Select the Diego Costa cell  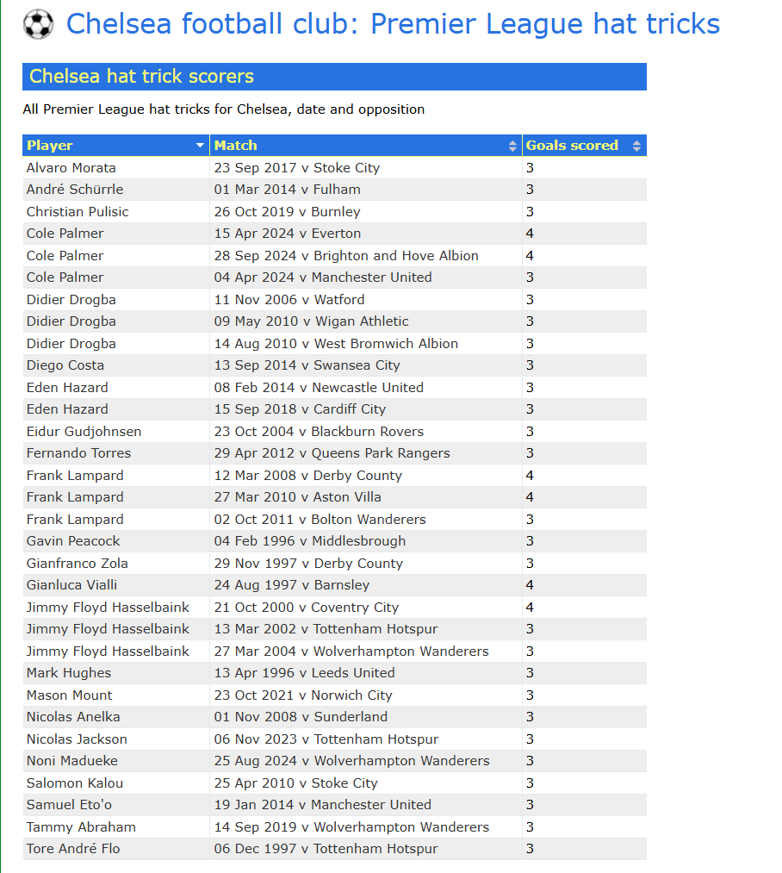click(115, 365)
